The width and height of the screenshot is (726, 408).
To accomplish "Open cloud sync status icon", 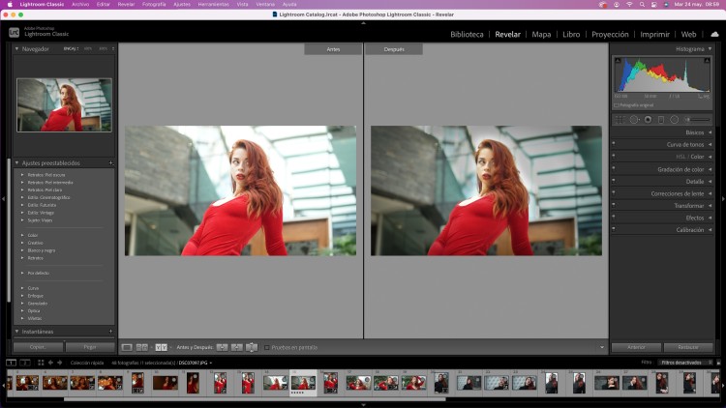I will tap(714, 34).
